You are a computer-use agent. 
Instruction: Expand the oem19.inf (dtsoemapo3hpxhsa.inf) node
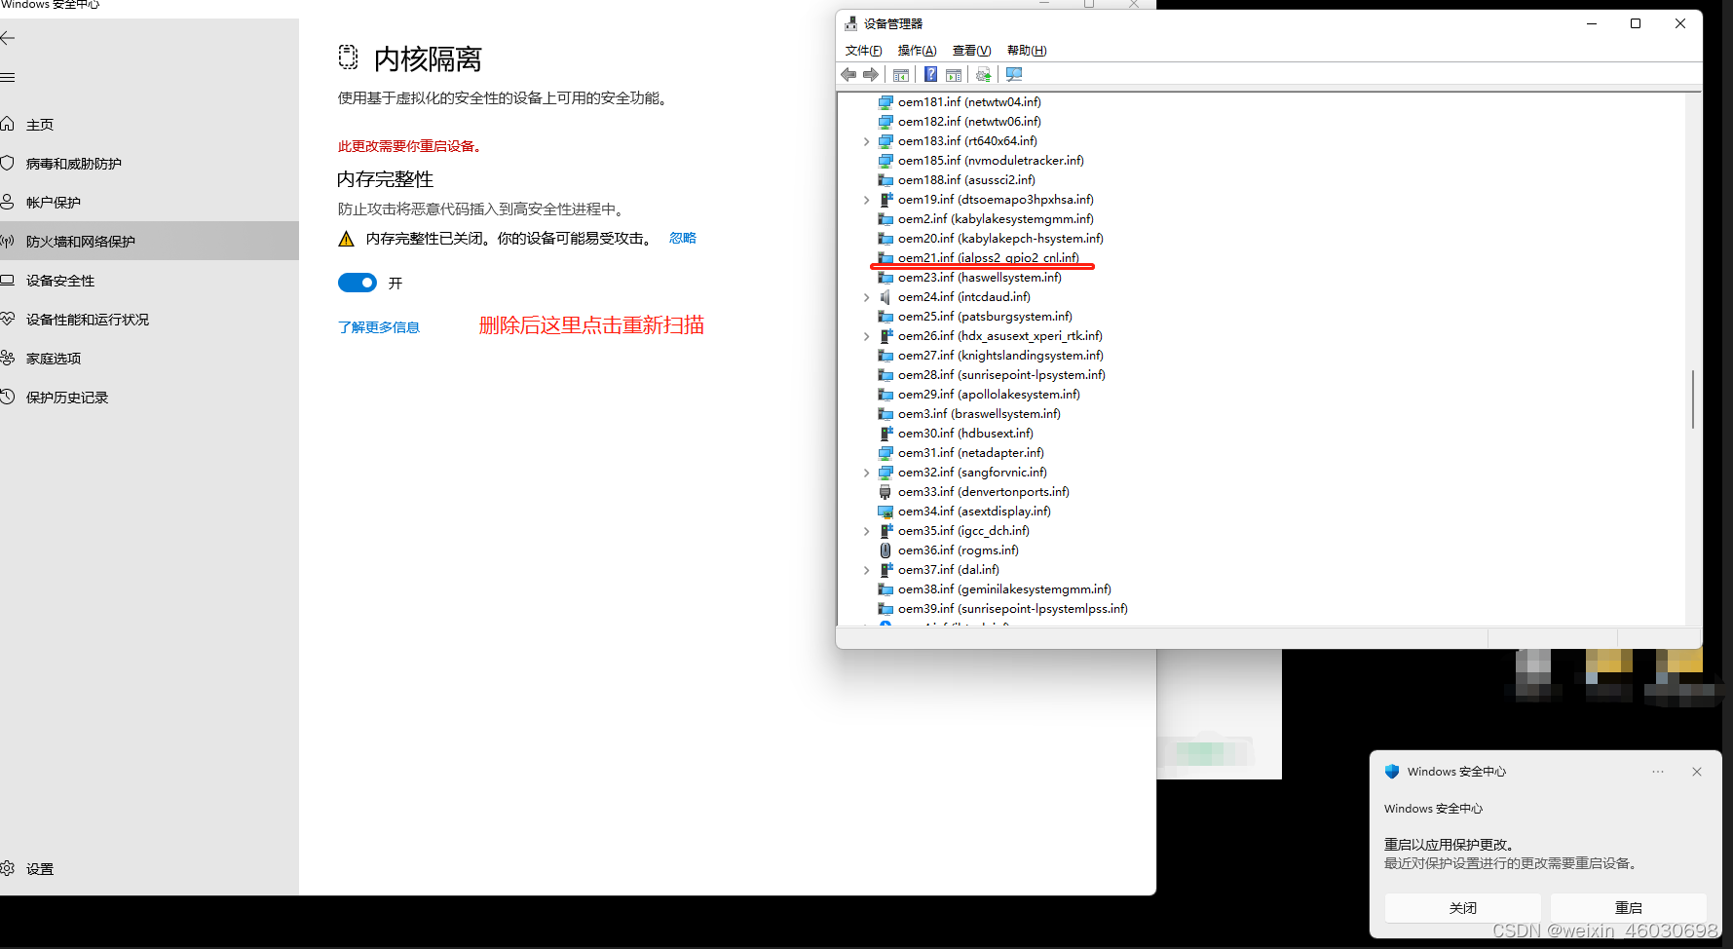click(x=866, y=200)
